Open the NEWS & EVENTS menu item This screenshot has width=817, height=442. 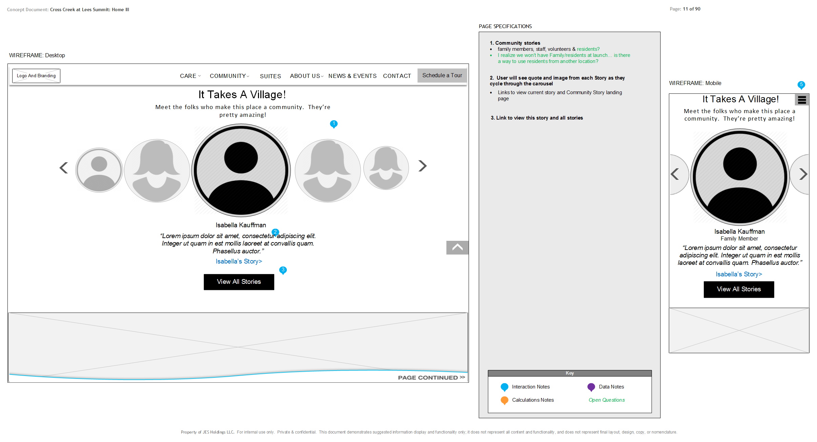pyautogui.click(x=352, y=76)
